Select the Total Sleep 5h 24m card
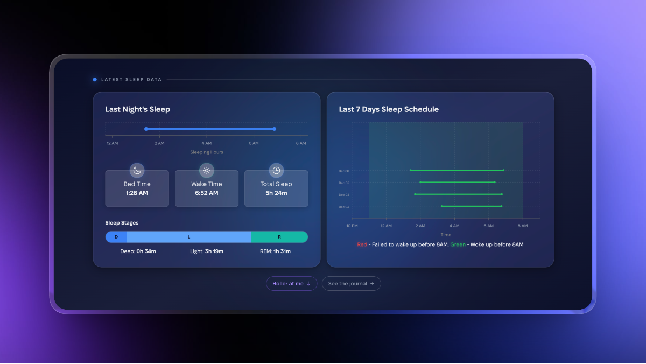Screen dimensions: 646x364 coord(276,190)
